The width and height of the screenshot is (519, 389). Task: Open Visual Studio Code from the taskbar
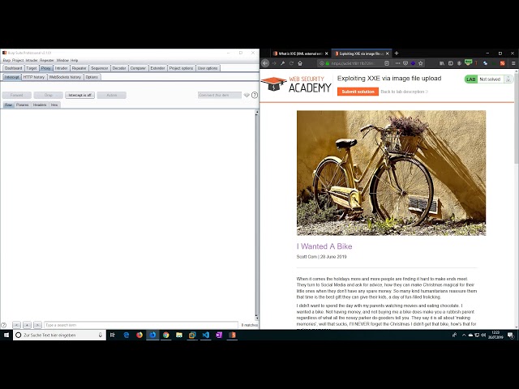click(x=205, y=335)
